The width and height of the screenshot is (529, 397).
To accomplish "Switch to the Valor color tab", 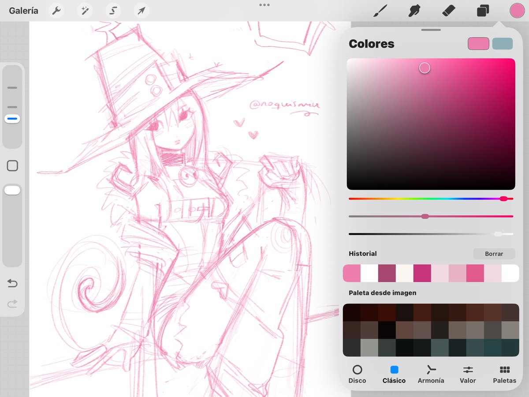I will (x=468, y=374).
